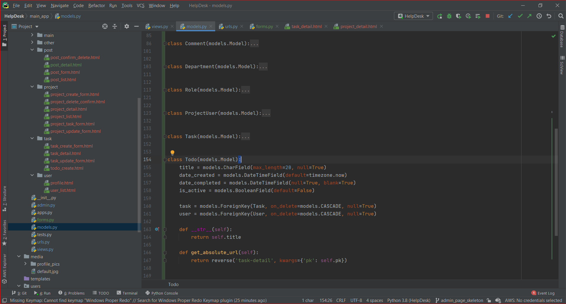Toggle the Favorites side panel
The image size is (566, 304).
click(x=4, y=233)
